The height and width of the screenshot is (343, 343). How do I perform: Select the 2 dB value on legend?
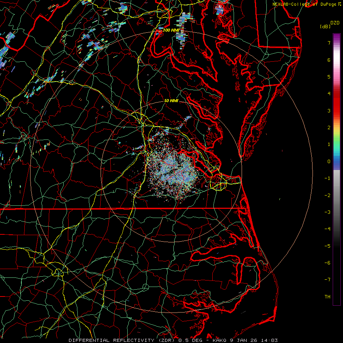click(x=329, y=128)
